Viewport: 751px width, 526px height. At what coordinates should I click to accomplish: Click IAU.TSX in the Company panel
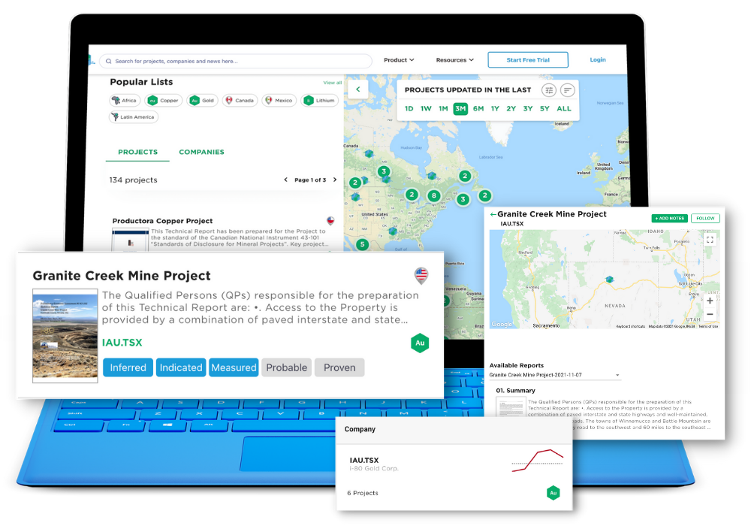click(x=364, y=460)
